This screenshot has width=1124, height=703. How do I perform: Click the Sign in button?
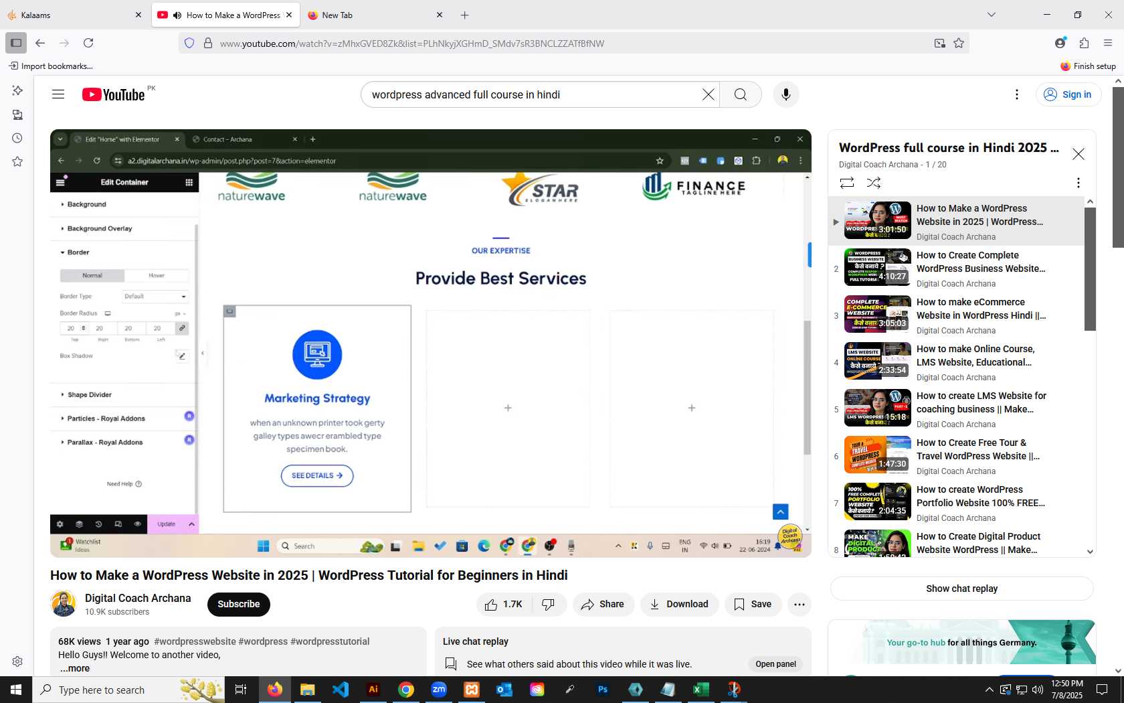(x=1068, y=94)
